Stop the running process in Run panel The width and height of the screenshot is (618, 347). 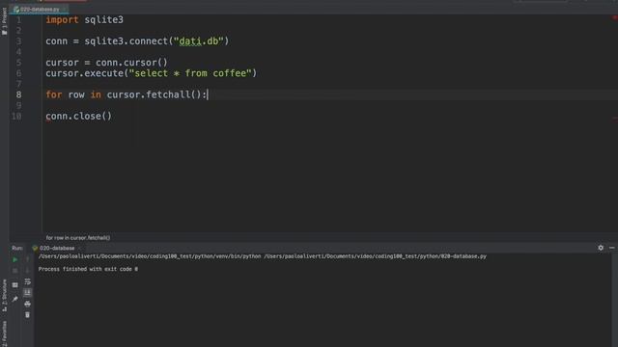(x=15, y=271)
